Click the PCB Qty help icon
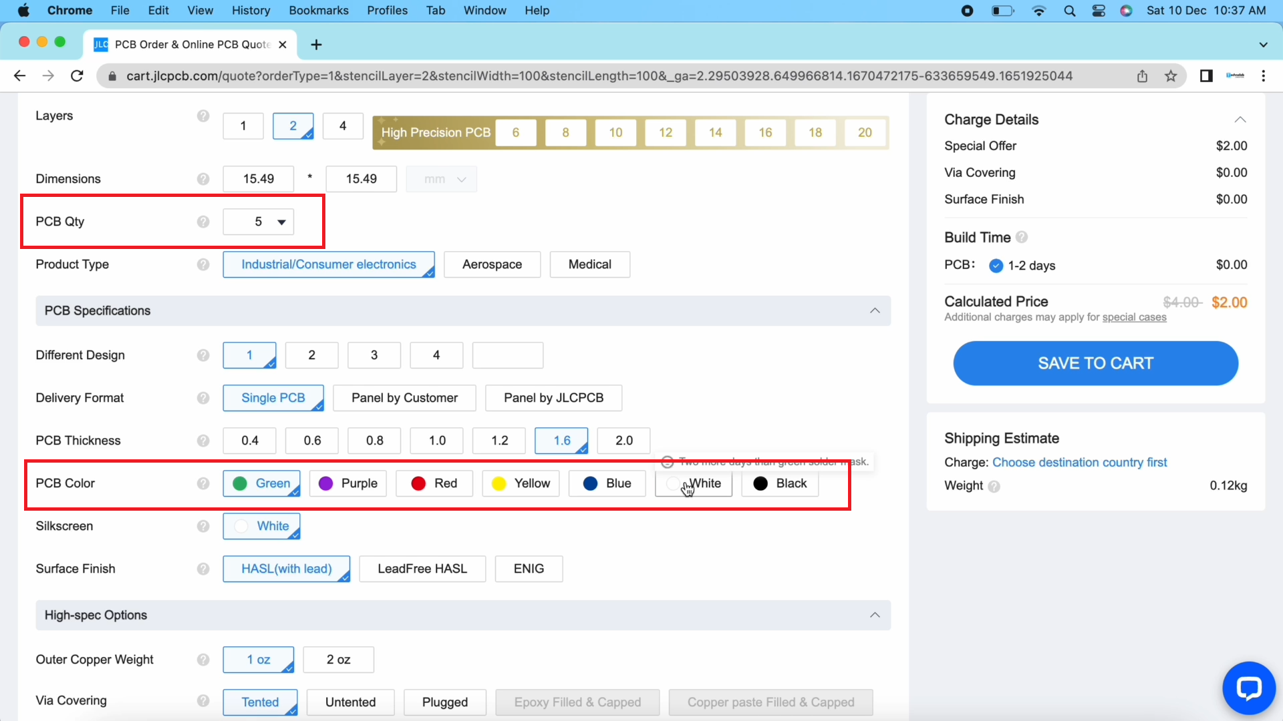The width and height of the screenshot is (1283, 721). 203,222
